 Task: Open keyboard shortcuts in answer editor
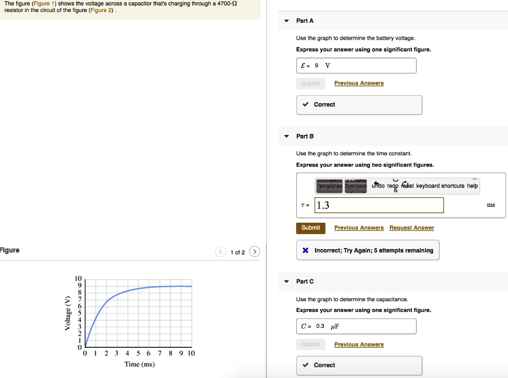pyautogui.click(x=440, y=186)
